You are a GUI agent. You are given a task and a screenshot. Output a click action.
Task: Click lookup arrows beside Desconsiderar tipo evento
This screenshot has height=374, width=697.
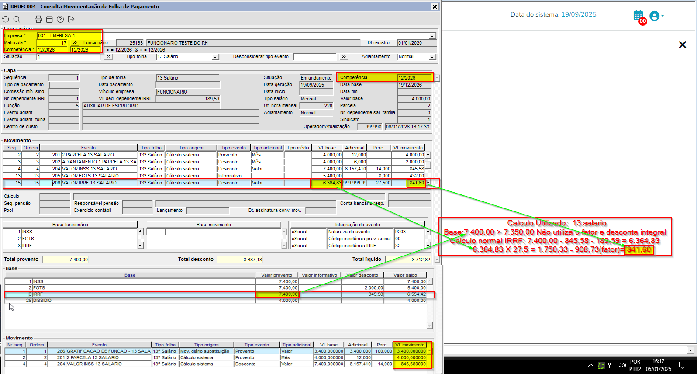[344, 57]
